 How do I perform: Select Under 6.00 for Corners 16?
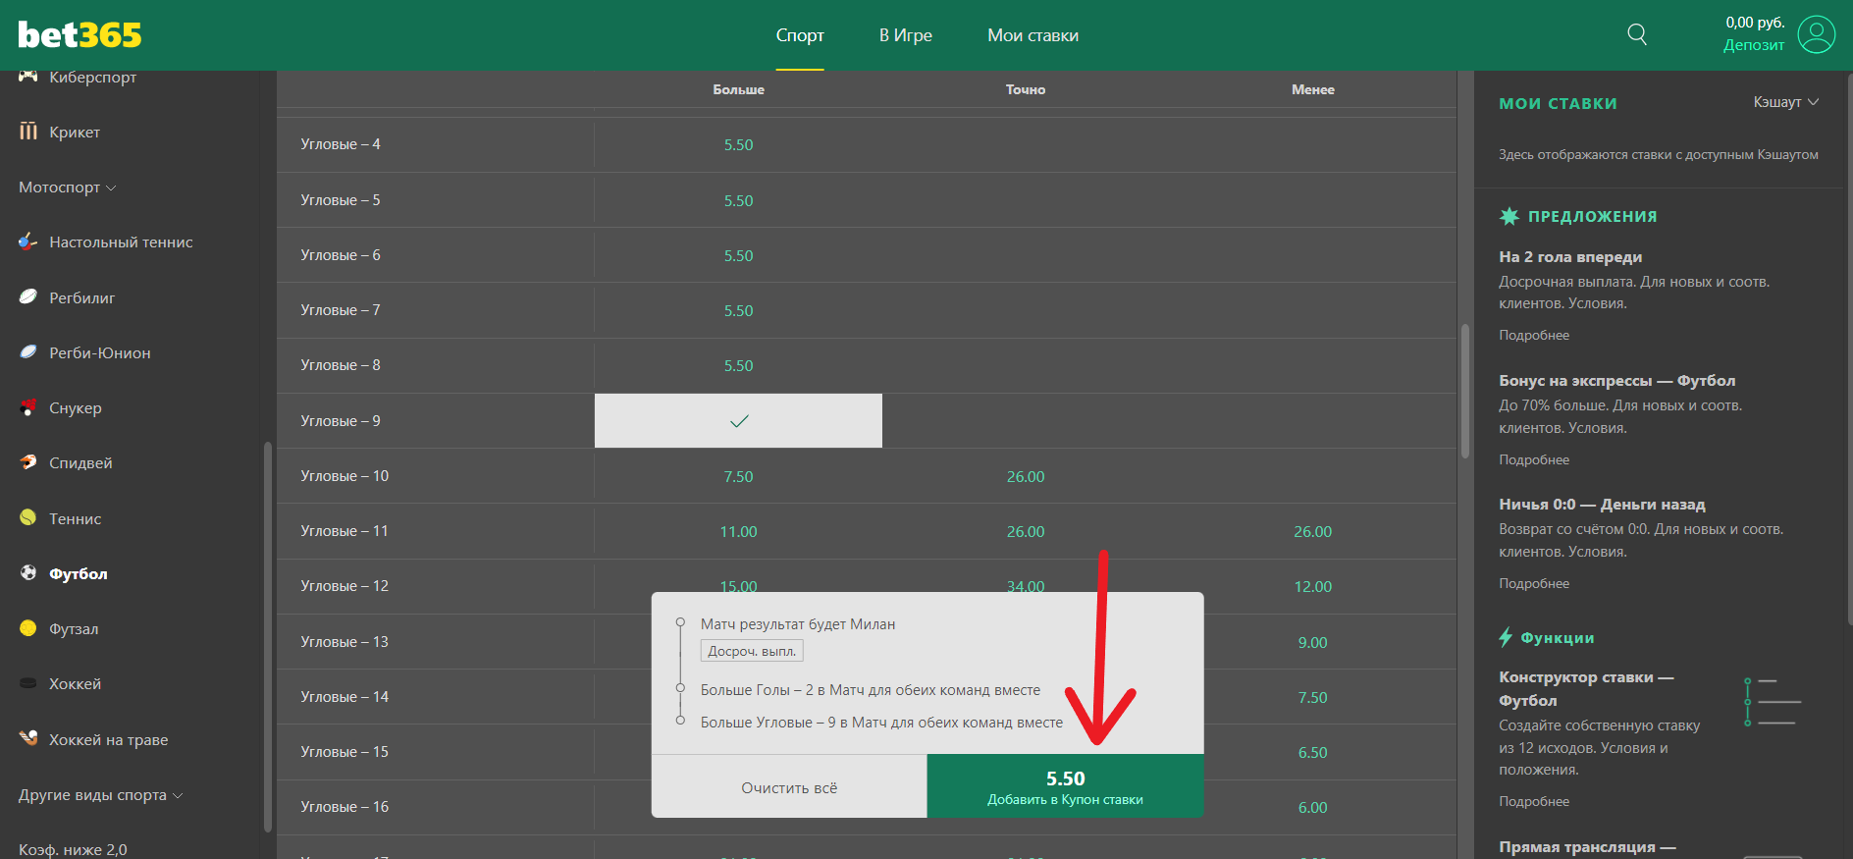click(1312, 807)
